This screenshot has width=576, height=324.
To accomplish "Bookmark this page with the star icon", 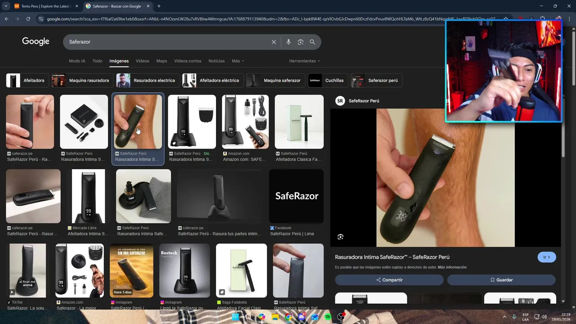I will click(x=506, y=19).
